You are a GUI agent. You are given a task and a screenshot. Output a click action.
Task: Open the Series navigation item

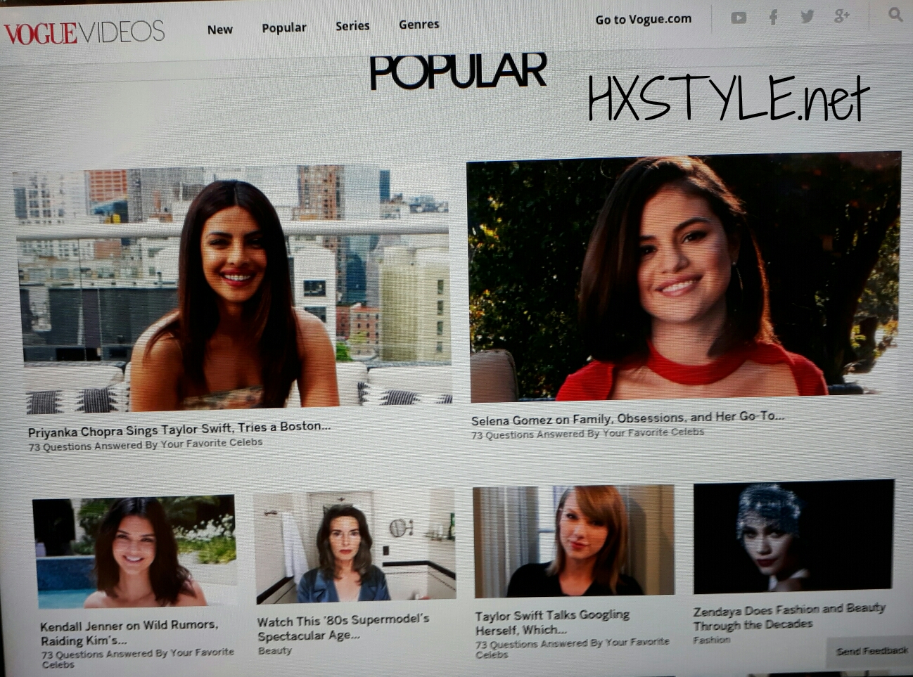[352, 26]
